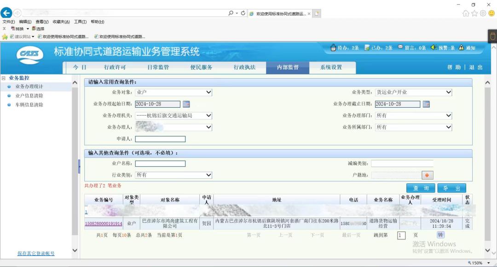This screenshot has width=497, height=267.
Task: Open business number link 1508260000191914
Action: pyautogui.click(x=104, y=224)
